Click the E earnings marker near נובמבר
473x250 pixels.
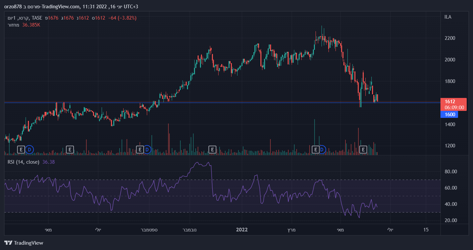[x=212, y=150]
